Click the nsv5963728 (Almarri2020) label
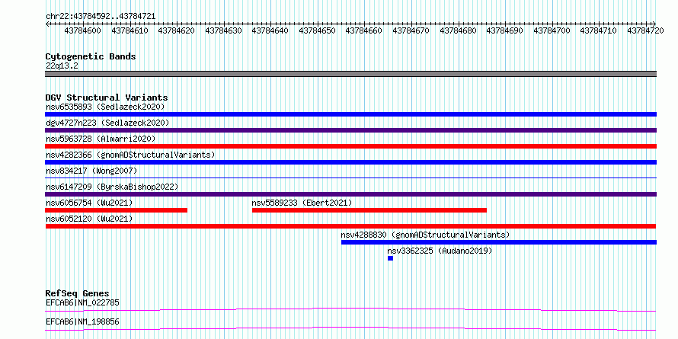The image size is (678, 339). point(101,139)
